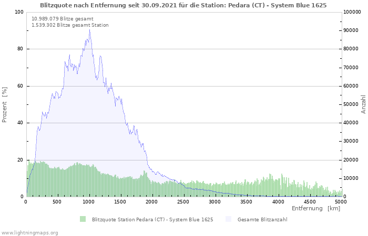This screenshot has height=236, width=368.
Task: Select the 'Blitzquote Station Pedara (CT)' legend label
Action: (152, 219)
